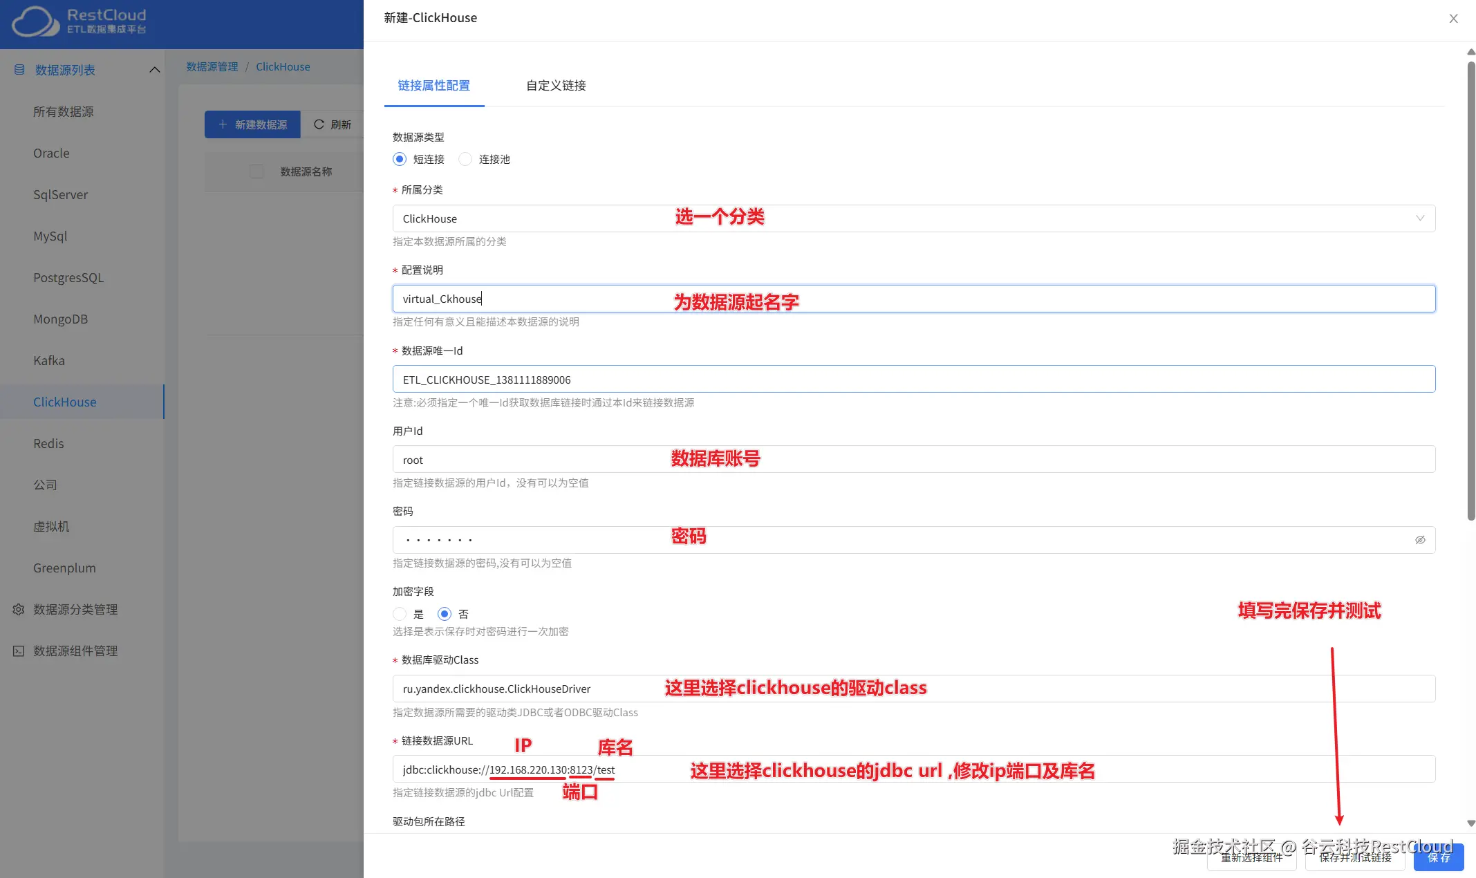The height and width of the screenshot is (878, 1476).
Task: Click the 数据源列表 database icon
Action: point(19,70)
